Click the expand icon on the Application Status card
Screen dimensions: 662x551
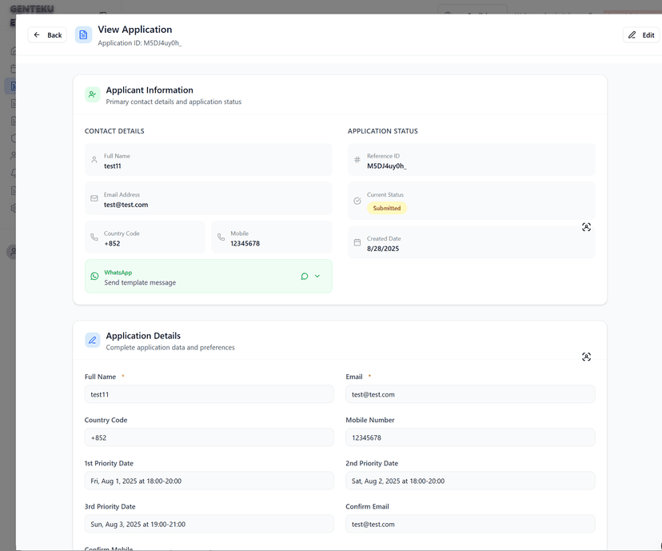click(x=586, y=227)
